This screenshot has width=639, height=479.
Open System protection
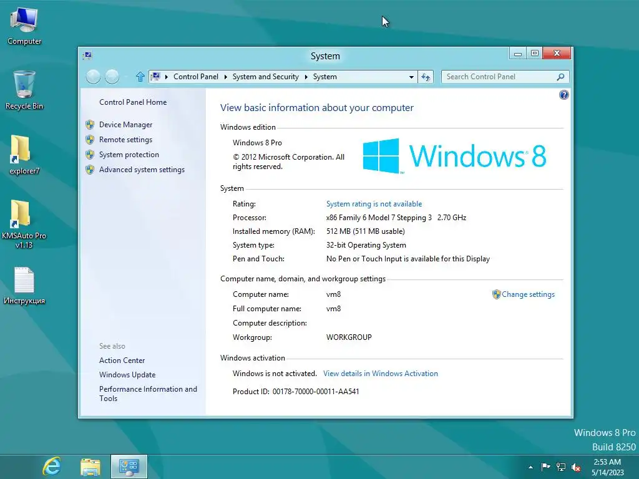click(x=129, y=155)
